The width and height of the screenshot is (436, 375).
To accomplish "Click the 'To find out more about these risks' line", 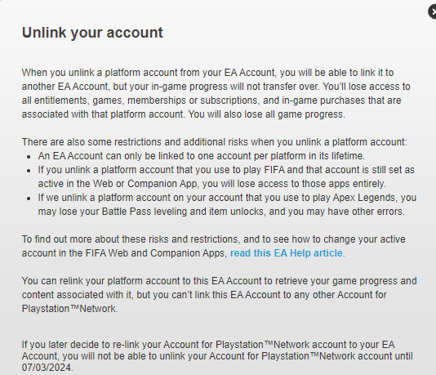I will 214,239.
